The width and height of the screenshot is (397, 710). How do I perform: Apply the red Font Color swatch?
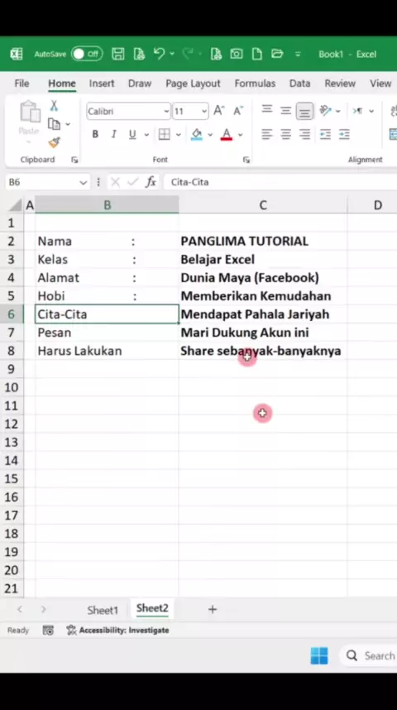coord(227,135)
